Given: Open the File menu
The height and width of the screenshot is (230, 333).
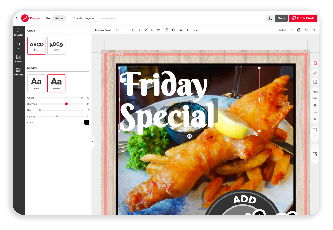Looking at the screenshot, I should (x=48, y=18).
